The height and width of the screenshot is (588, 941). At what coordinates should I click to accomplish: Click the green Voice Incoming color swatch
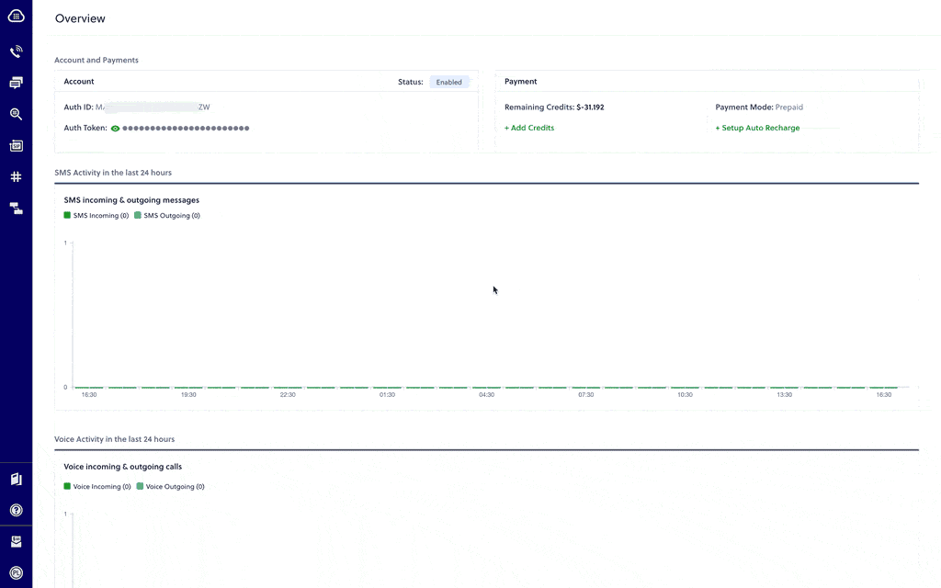pos(65,486)
